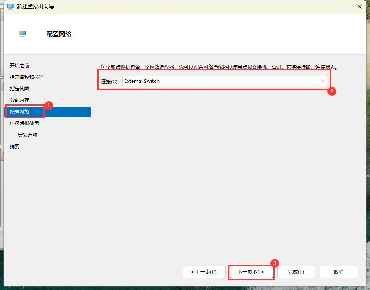This screenshot has height=290, width=370.
Task: Expand the connection list with the chevron arrow
Action: [323, 82]
